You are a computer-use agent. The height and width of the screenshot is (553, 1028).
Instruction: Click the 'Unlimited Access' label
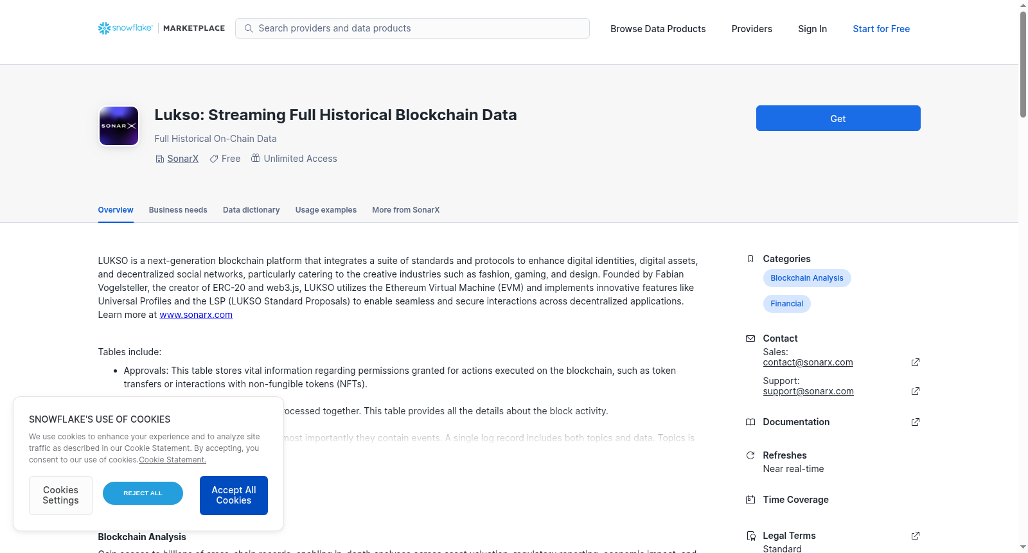[x=300, y=159]
